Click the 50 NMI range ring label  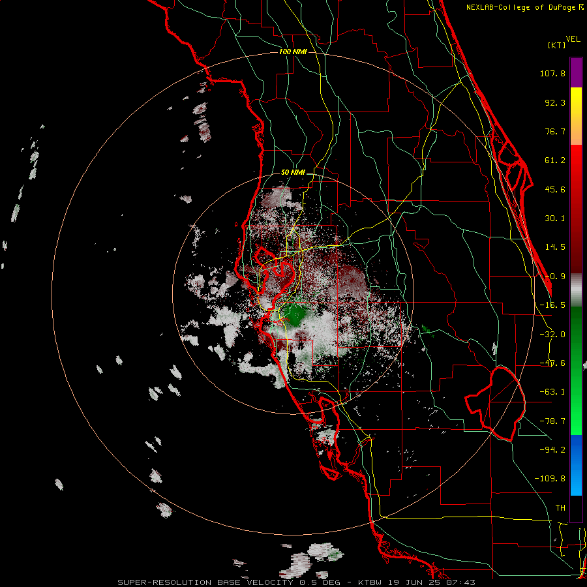coord(293,173)
